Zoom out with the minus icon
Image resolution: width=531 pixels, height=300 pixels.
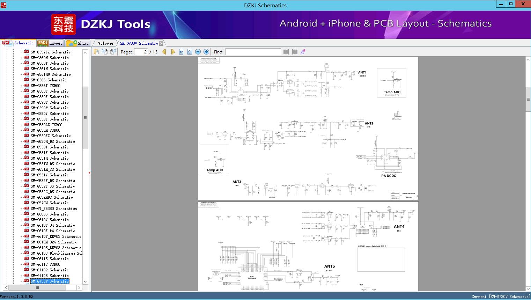click(198, 52)
